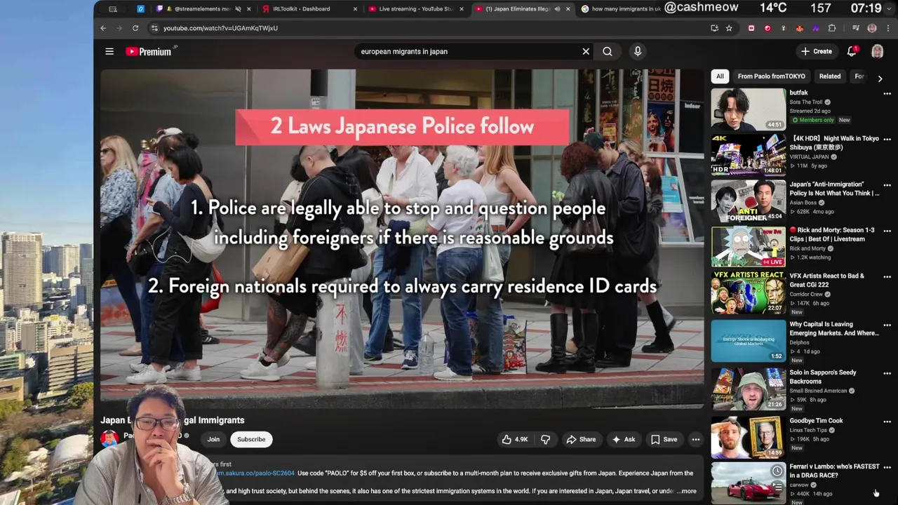Open the browser extensions puzzle icon
Screen dimensions: 898x505
(x=832, y=28)
